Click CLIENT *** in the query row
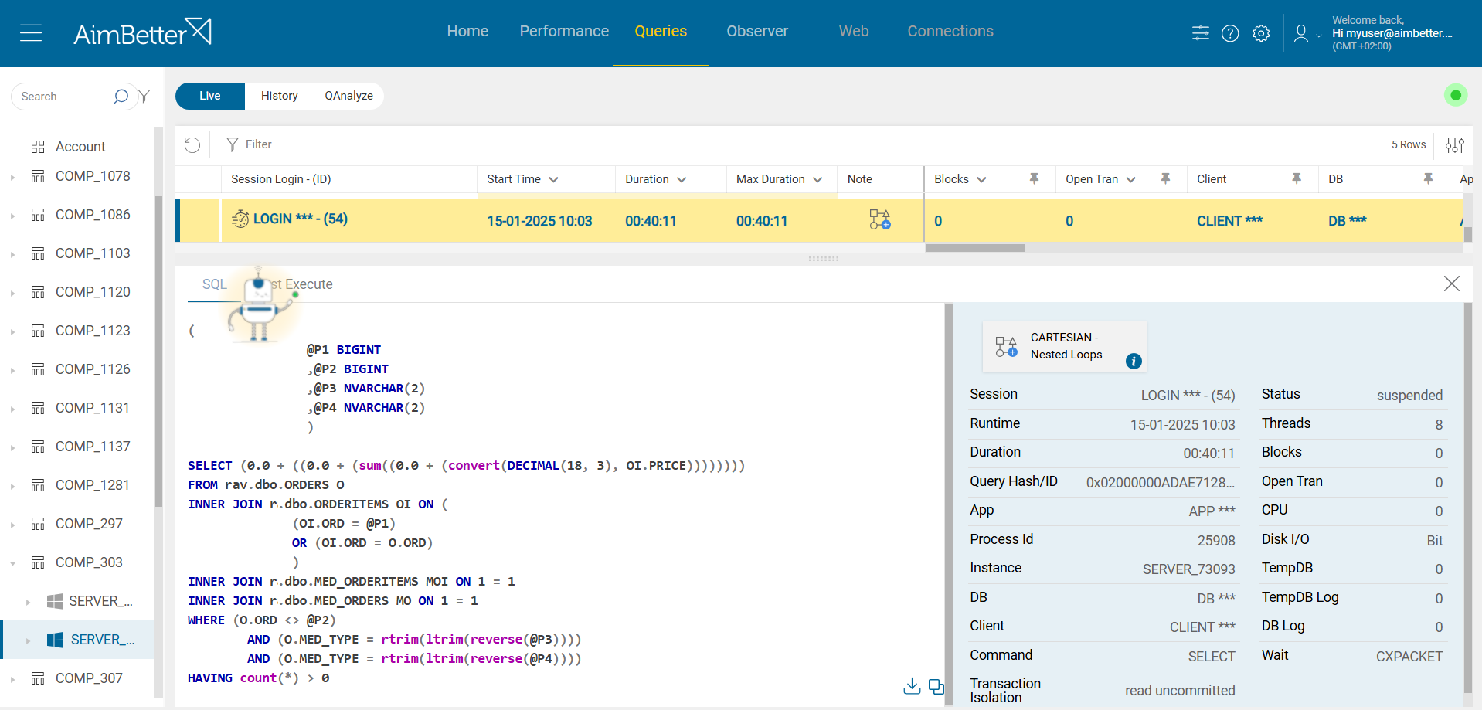The height and width of the screenshot is (710, 1482). pos(1229,221)
